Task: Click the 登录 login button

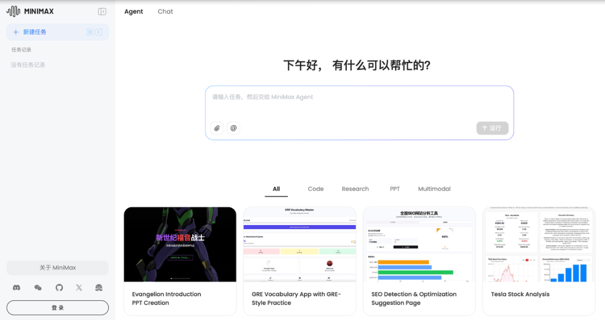Action: pyautogui.click(x=57, y=307)
